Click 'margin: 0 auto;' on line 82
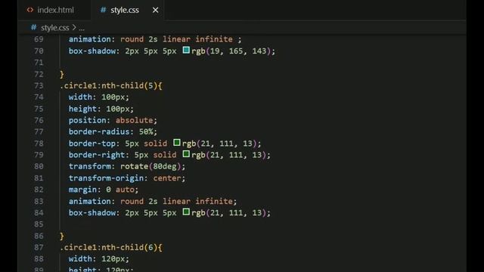Screen dimensions: 484x272 [x=104, y=190]
